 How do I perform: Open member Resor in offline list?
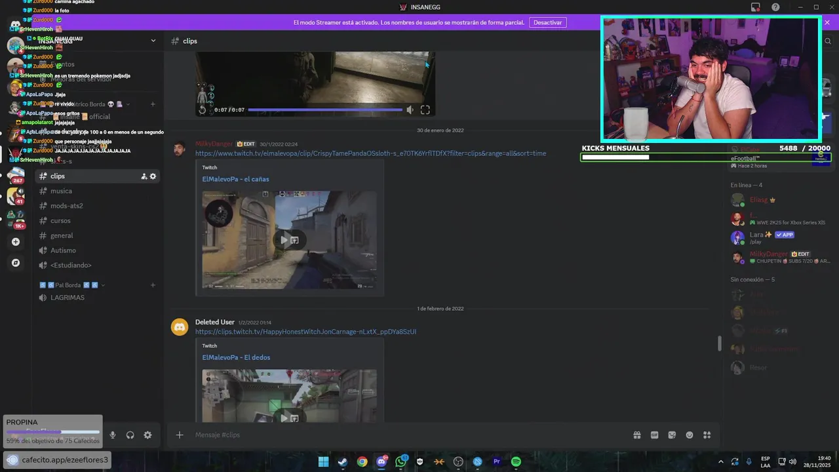click(758, 368)
